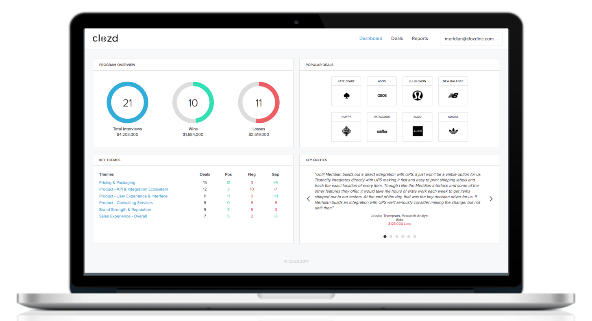The width and height of the screenshot is (592, 321).
Task: Select the Aldo deal icon
Action: coord(417,131)
